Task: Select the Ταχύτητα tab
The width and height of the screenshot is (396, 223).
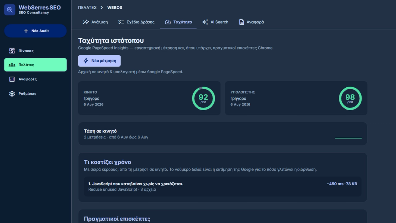Action: (x=178, y=22)
